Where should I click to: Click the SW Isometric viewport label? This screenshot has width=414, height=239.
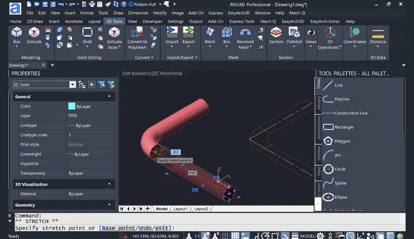[x=137, y=74]
